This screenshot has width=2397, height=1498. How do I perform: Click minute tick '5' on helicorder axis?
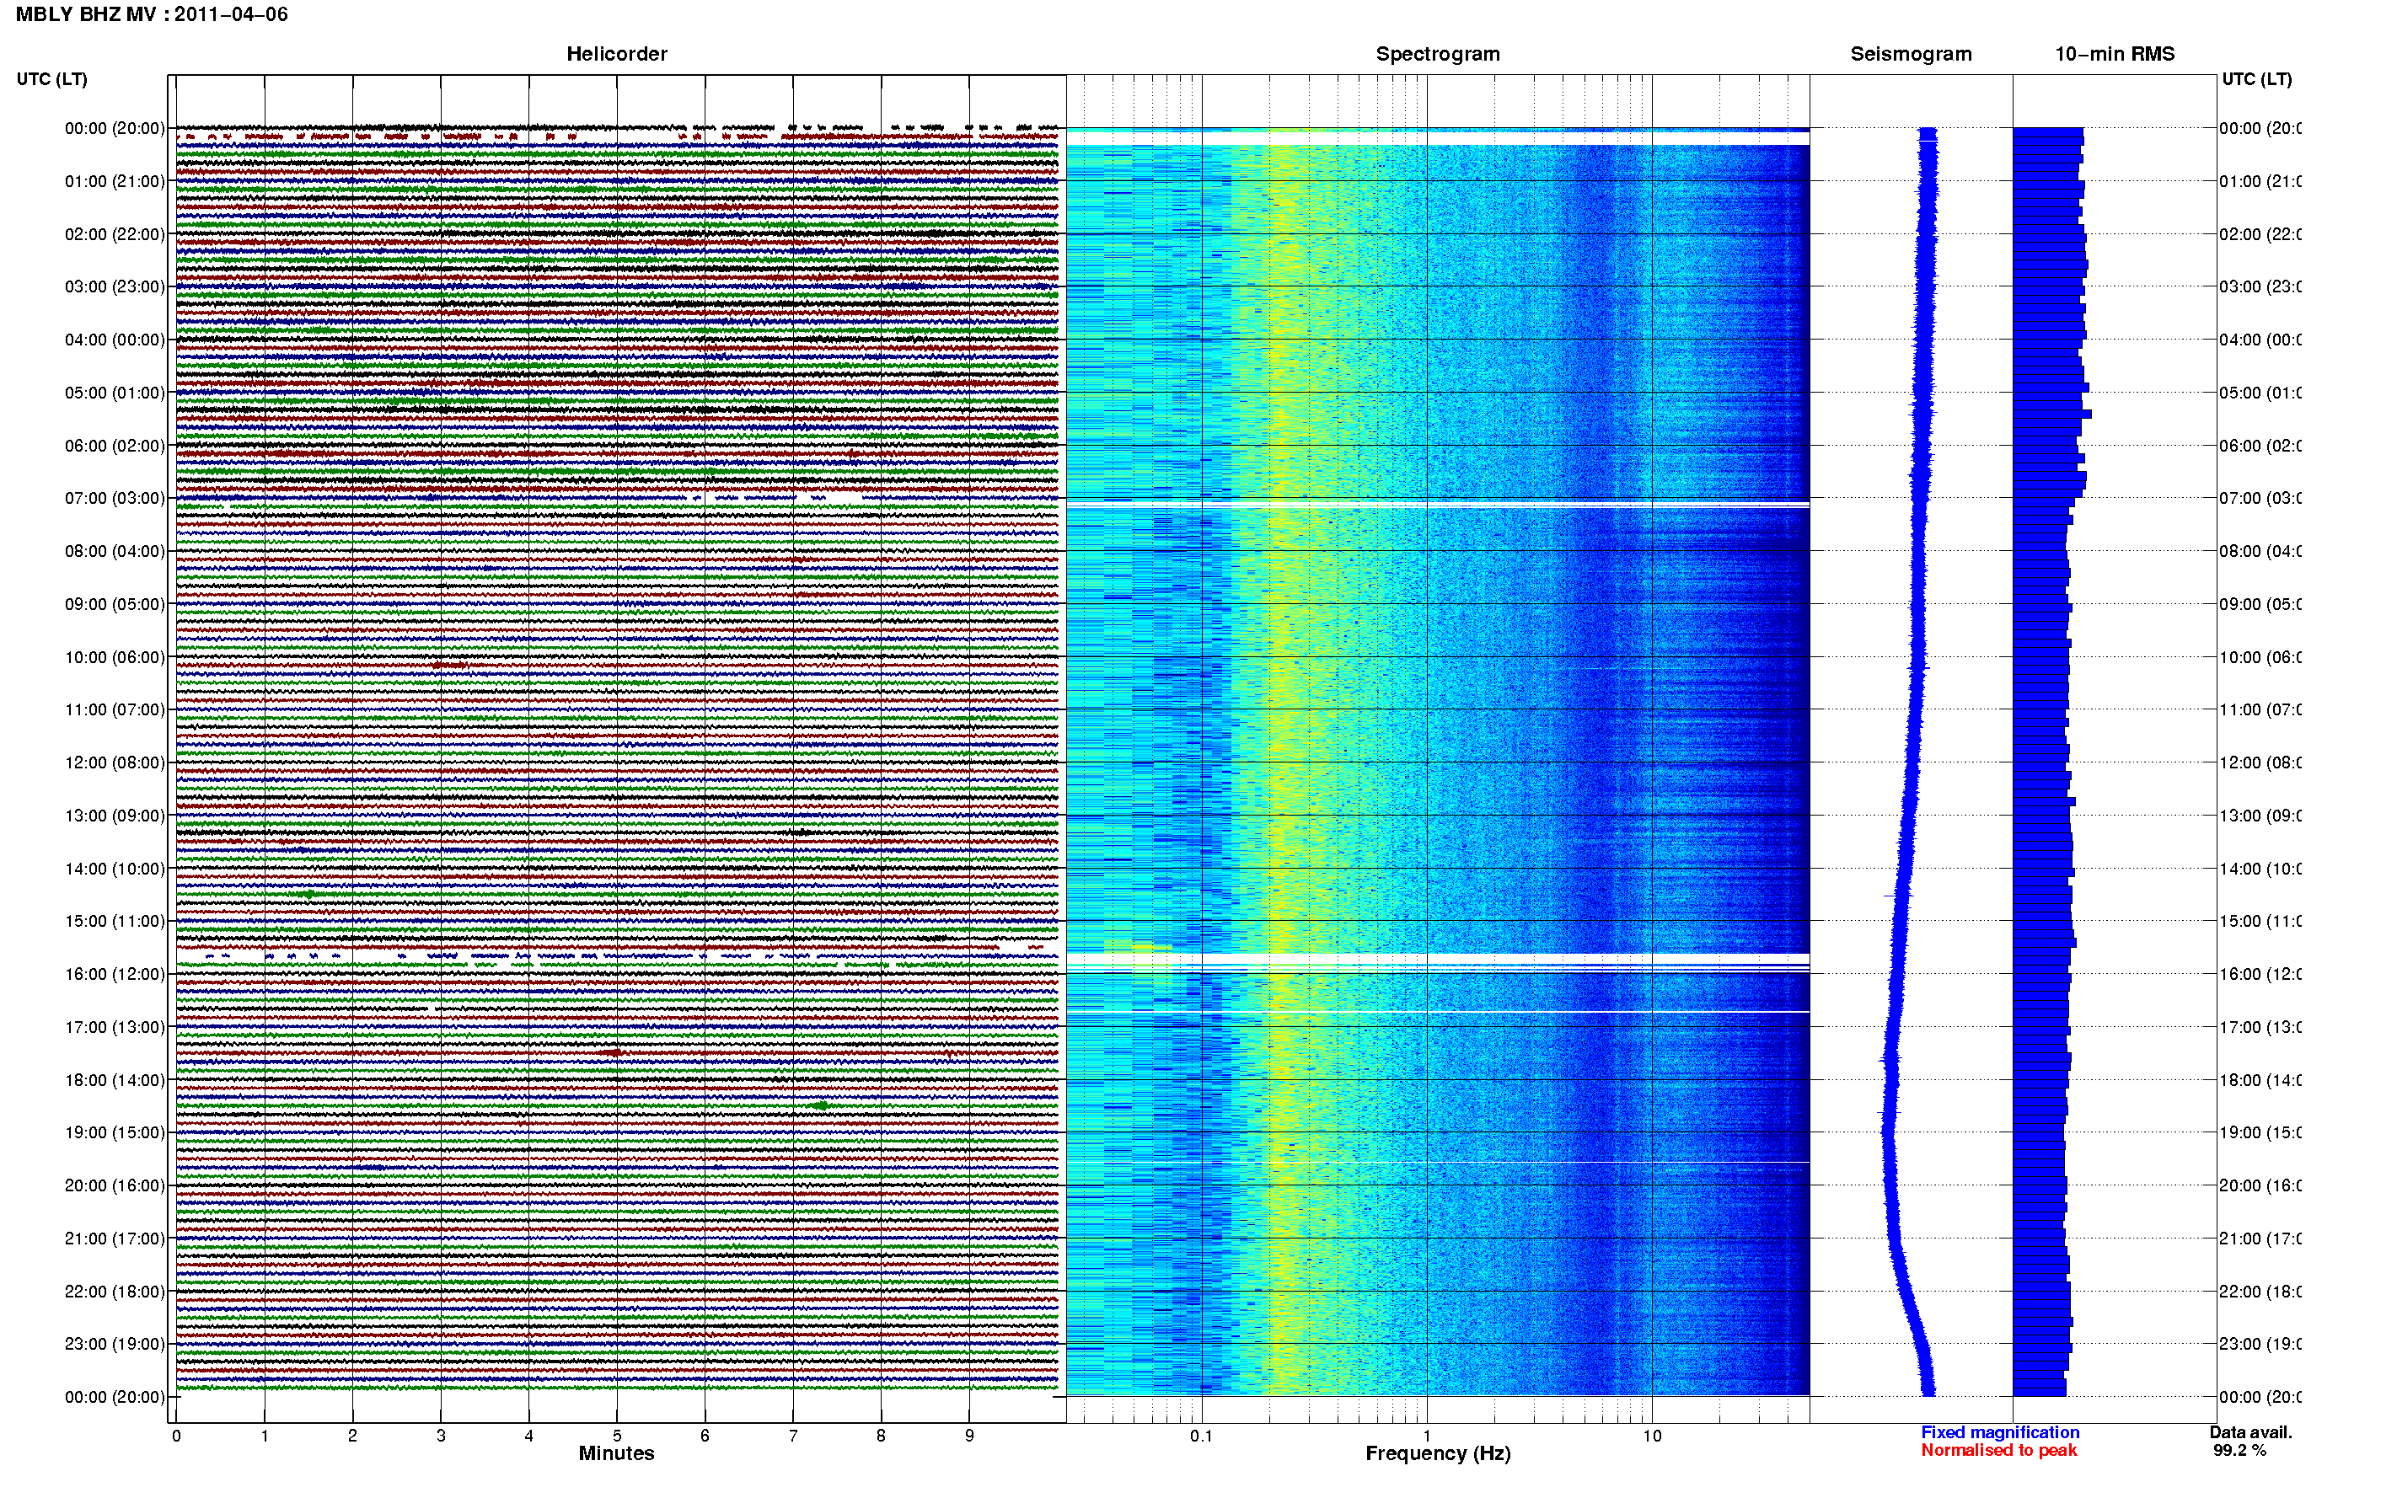point(616,1436)
